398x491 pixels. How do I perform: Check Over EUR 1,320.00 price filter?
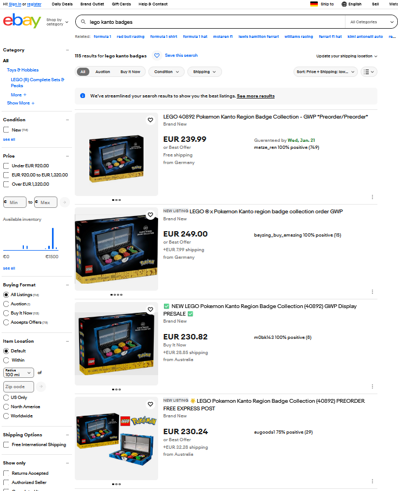pos(6,184)
